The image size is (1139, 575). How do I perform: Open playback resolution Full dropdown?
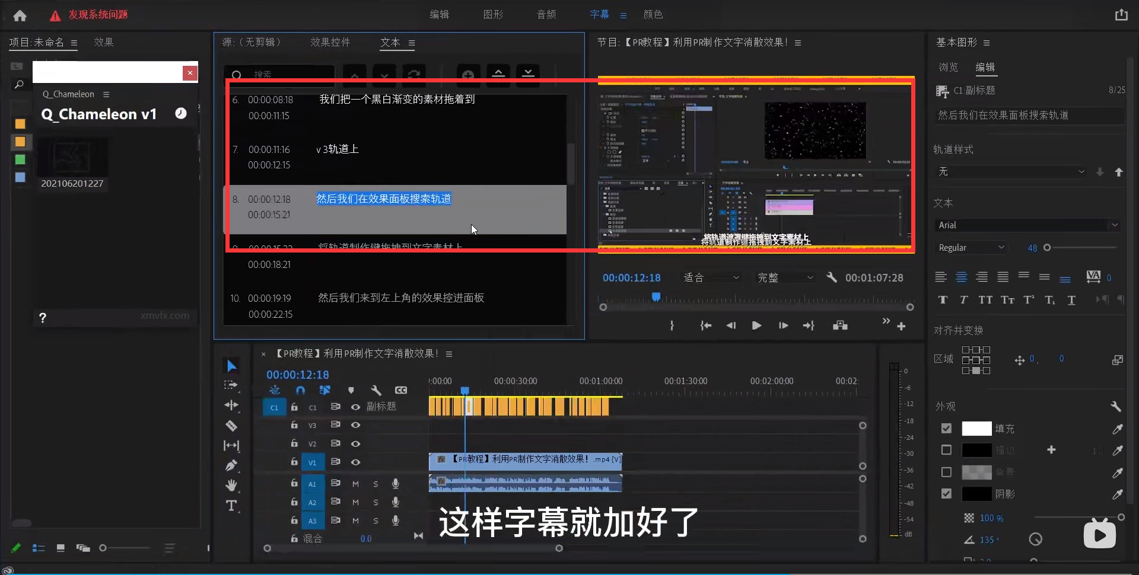click(x=785, y=277)
